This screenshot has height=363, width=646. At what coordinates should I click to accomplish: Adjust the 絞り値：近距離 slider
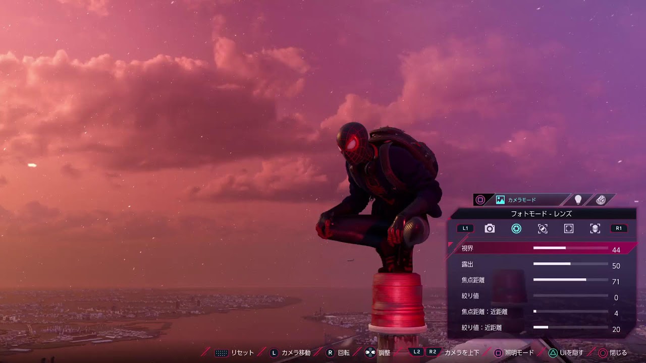click(570, 327)
